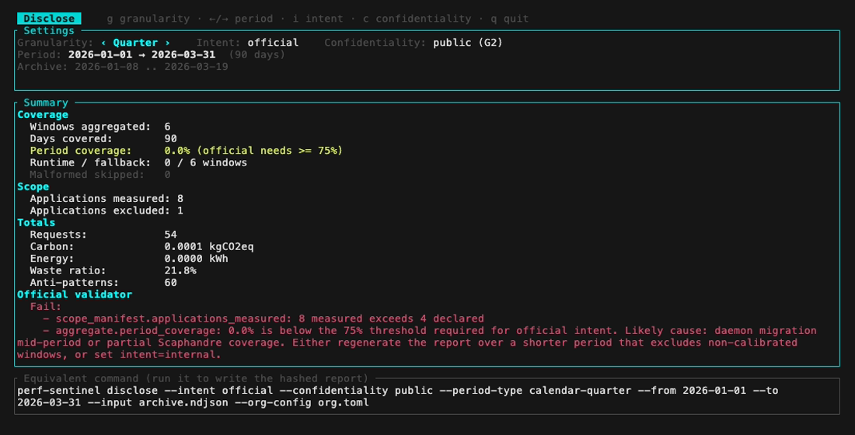Click the scope_manifest.applications_measured error line

point(263,318)
